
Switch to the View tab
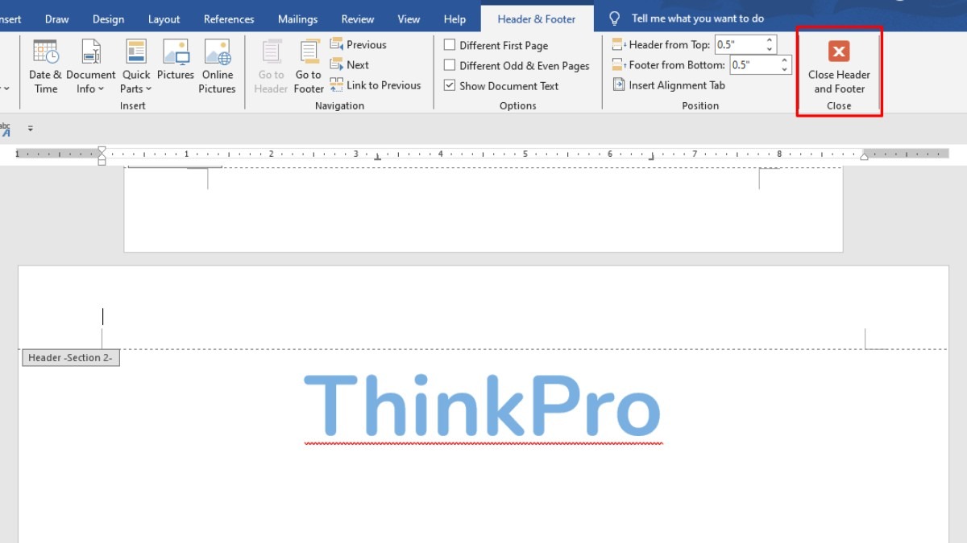pyautogui.click(x=409, y=19)
